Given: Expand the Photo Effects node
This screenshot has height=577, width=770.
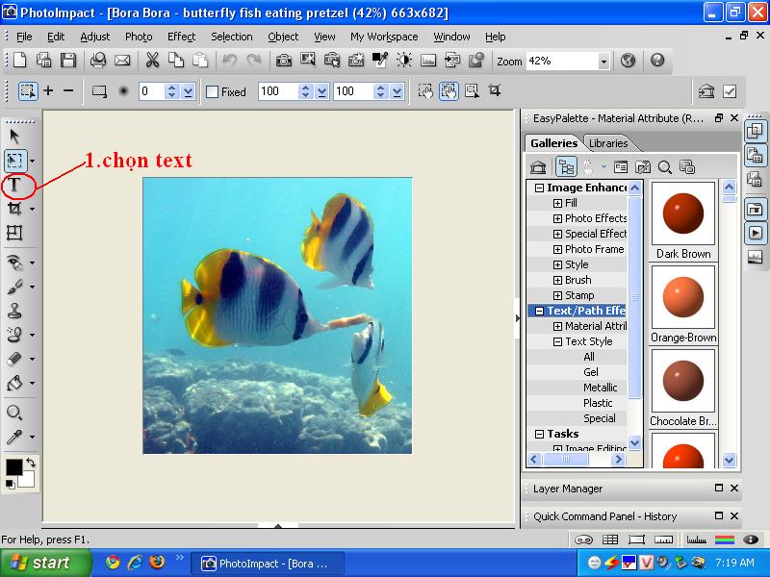Looking at the screenshot, I should [557, 218].
